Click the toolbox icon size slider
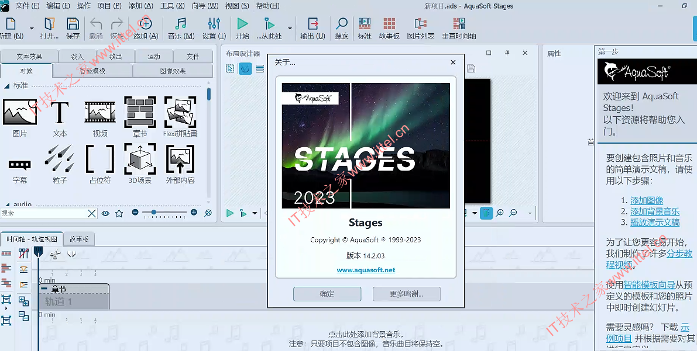697x351 pixels. (x=164, y=213)
